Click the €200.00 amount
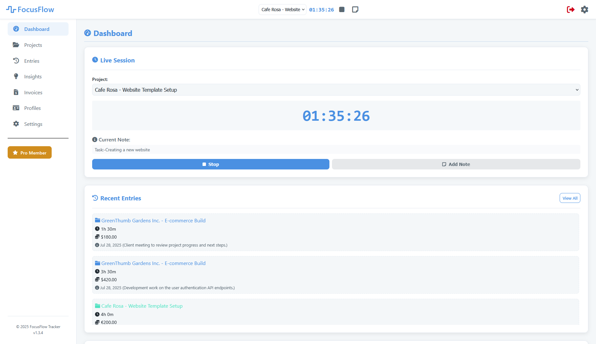Image resolution: width=596 pixels, height=344 pixels. (109, 322)
